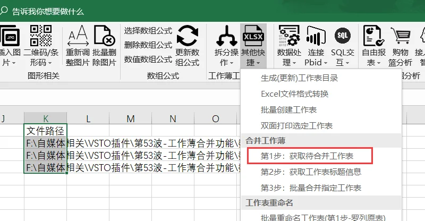The width and height of the screenshot is (425, 221).
Task: Expand the SQL交互 dropdown arrow
Action: (347, 63)
